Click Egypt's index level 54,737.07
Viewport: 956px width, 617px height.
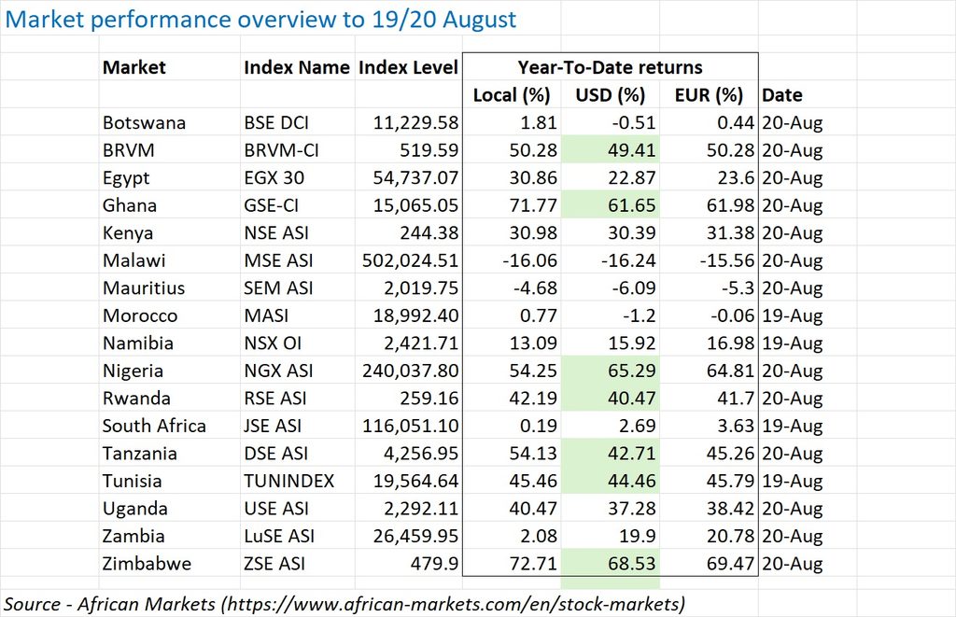[409, 177]
